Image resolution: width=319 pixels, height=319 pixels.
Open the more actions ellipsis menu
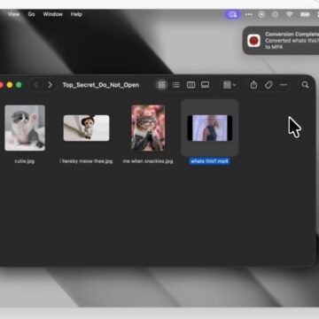point(284,85)
